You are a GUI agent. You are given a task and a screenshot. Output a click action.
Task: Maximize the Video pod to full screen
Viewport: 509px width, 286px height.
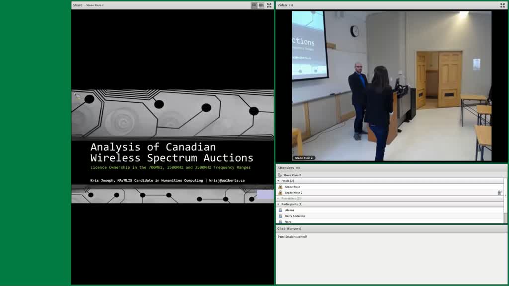pyautogui.click(x=503, y=5)
